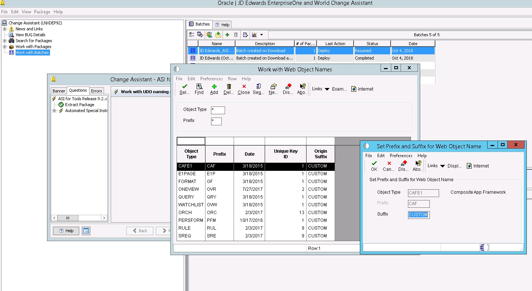Click the Help button with question mark
532x291 pixels.
click(x=66, y=230)
